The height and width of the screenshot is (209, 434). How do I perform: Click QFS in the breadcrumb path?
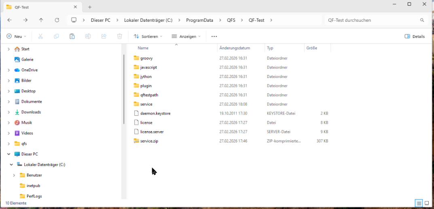(x=231, y=20)
